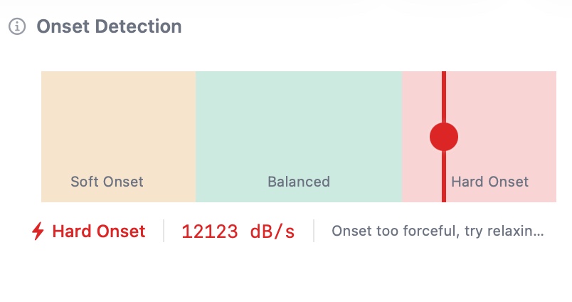
Task: Click the dB/s unit label
Action: (272, 231)
